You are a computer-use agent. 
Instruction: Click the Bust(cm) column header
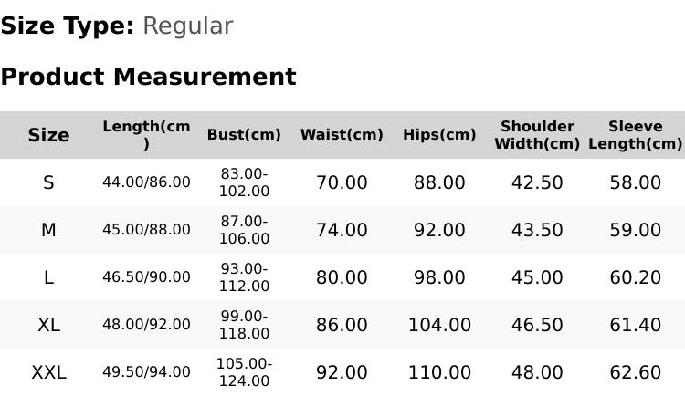point(244,134)
